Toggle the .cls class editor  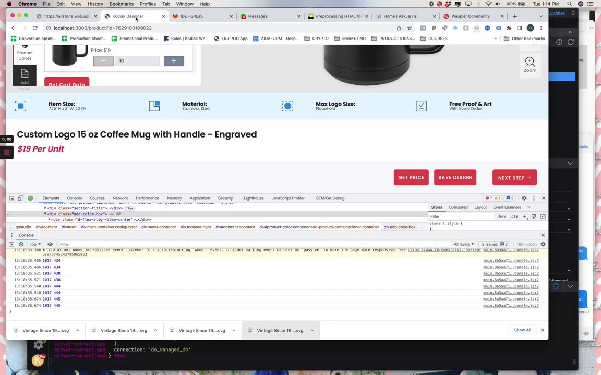coord(514,216)
